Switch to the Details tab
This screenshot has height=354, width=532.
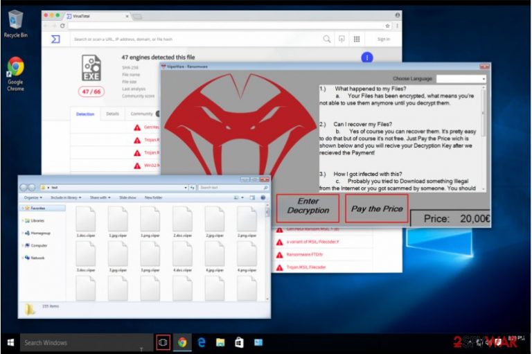(112, 114)
